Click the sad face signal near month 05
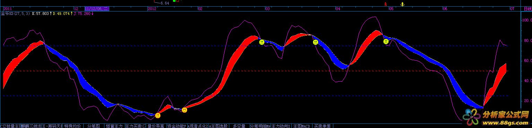Screen dimensions: 532x128 [386, 42]
